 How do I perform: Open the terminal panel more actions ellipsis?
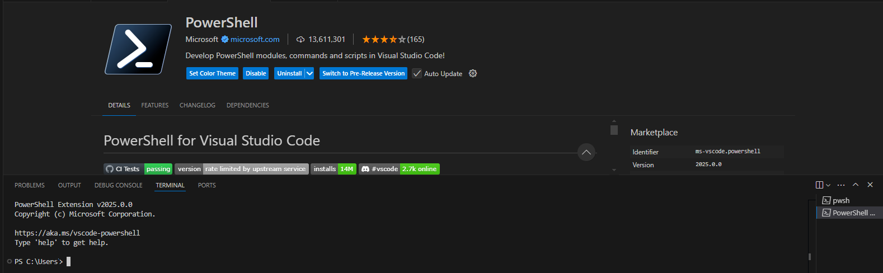click(841, 185)
